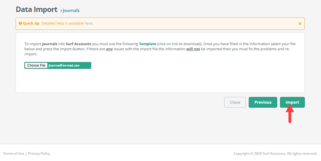Screen dimensions: 321x161
Task: Click the chevron before Journals breadcrumb
Action: (x=61, y=11)
